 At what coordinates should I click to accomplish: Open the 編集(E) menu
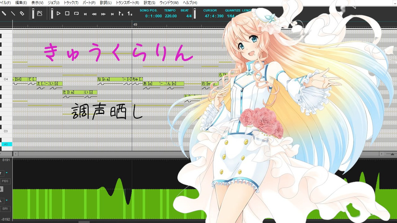point(21,2)
